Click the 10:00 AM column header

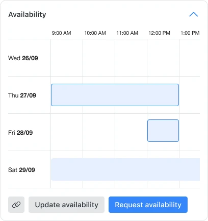coord(95,33)
